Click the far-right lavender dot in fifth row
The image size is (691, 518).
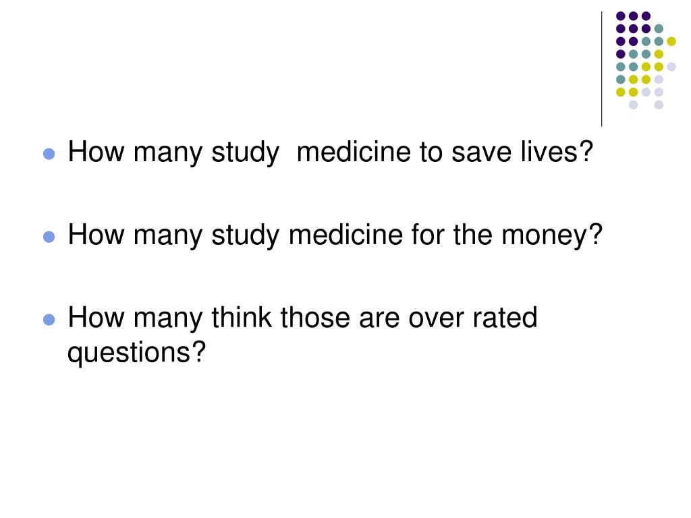[671, 67]
